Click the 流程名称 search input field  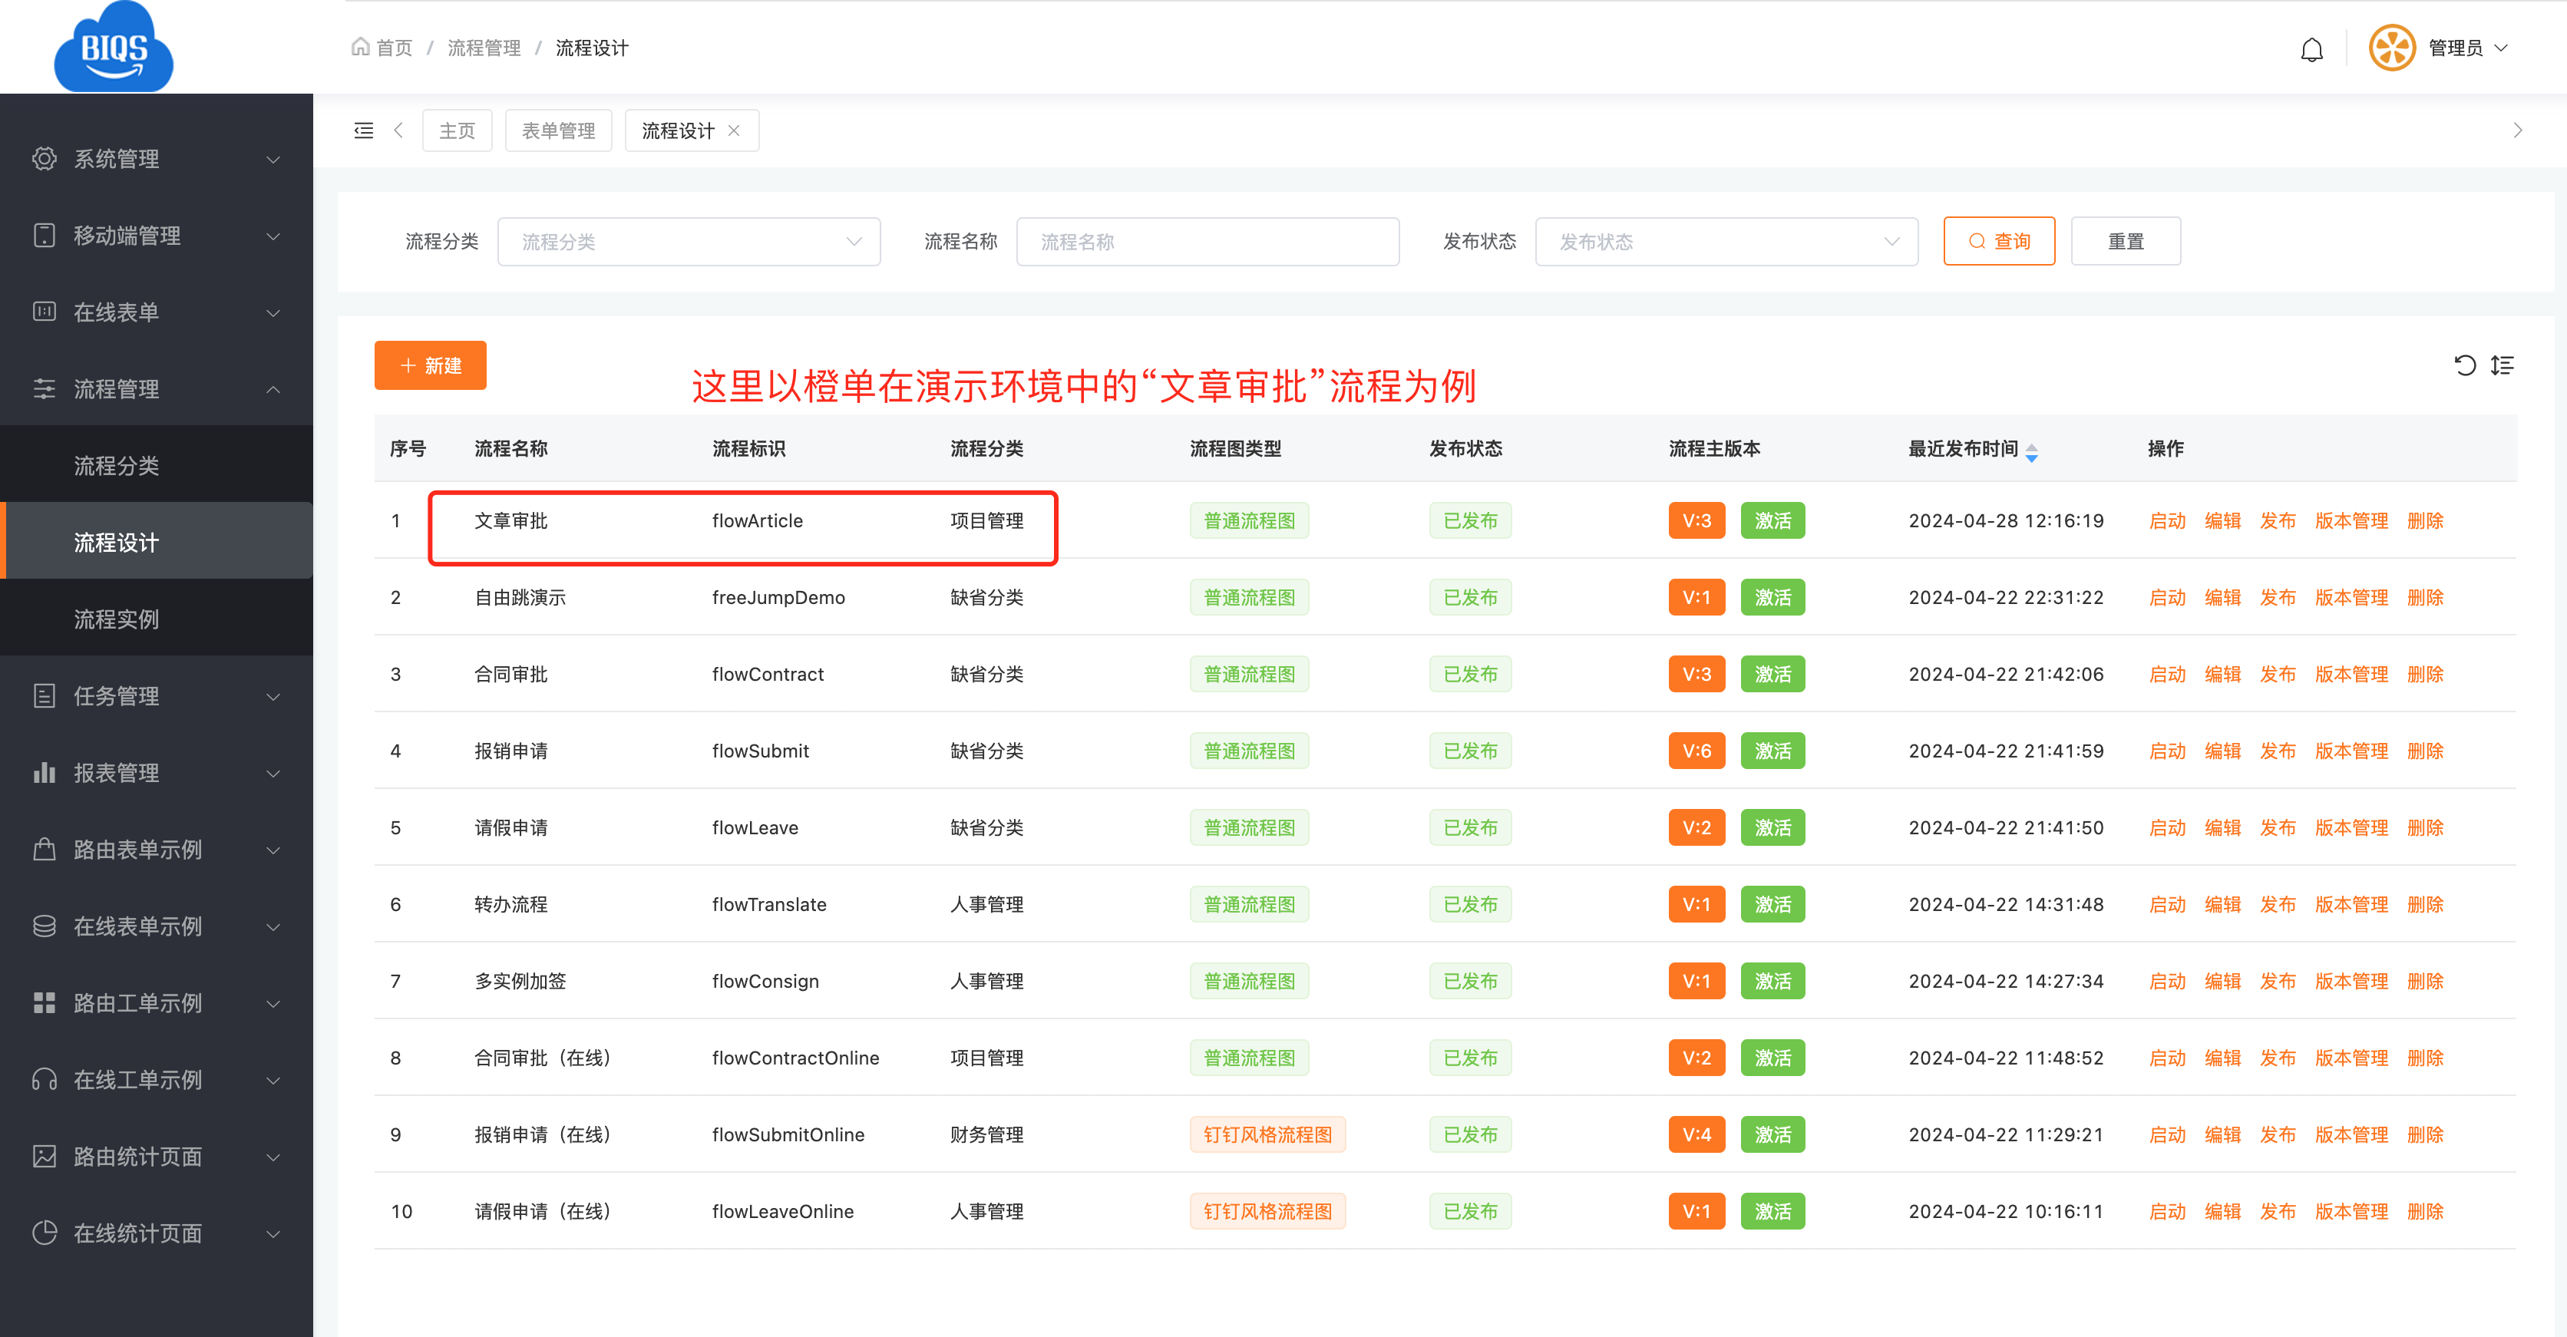[x=1207, y=242]
